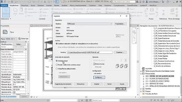Image resolution: width=182 pixels, height=102 pixels.
Task: Select the Habitación room tool
Action: tap(111, 9)
